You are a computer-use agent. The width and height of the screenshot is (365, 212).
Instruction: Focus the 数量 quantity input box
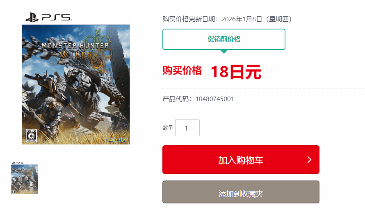pos(187,128)
